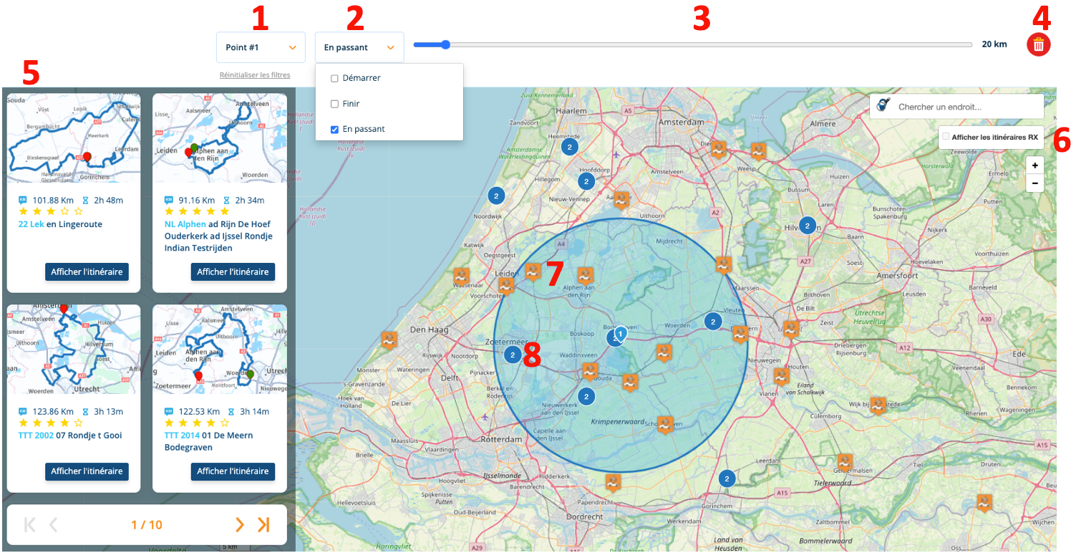Check the Démarrer option
Screen dimensions: 1076x553
coord(334,78)
